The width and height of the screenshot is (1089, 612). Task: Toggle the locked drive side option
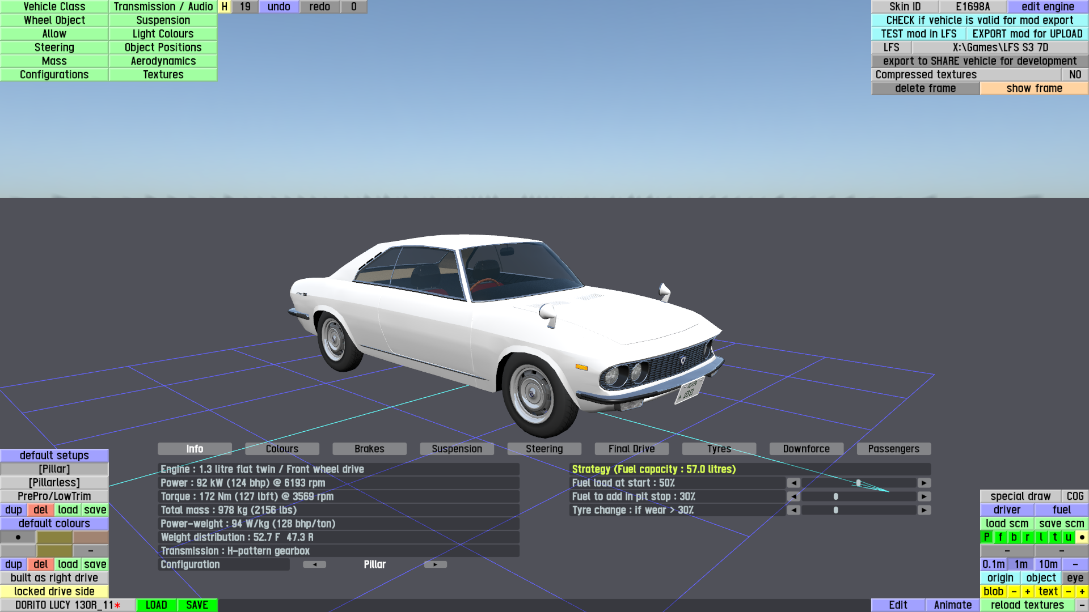tap(54, 592)
